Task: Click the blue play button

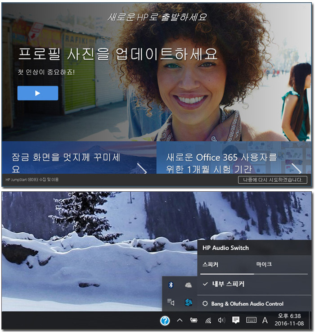Action: [38, 93]
